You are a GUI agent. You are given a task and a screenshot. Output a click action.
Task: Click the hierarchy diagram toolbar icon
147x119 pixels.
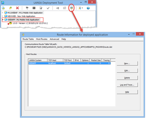pyautogui.click(x=58, y=8)
